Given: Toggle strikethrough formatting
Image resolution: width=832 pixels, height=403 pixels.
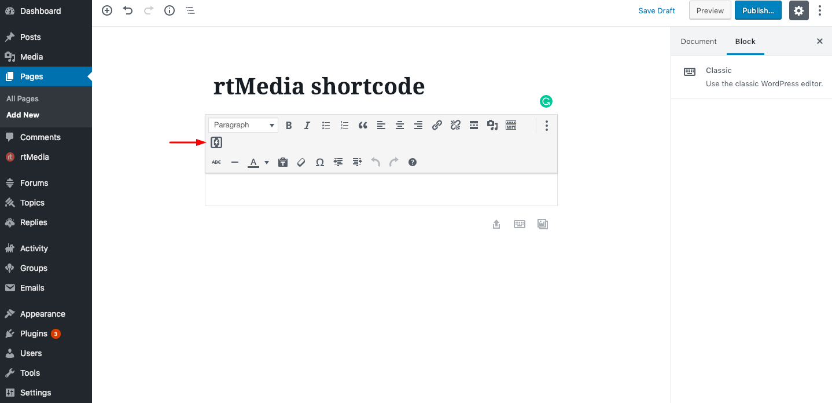Looking at the screenshot, I should pos(216,163).
